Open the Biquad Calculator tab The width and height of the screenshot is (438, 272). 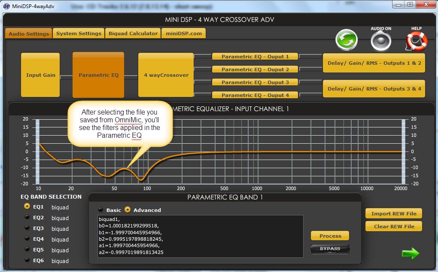click(x=133, y=33)
